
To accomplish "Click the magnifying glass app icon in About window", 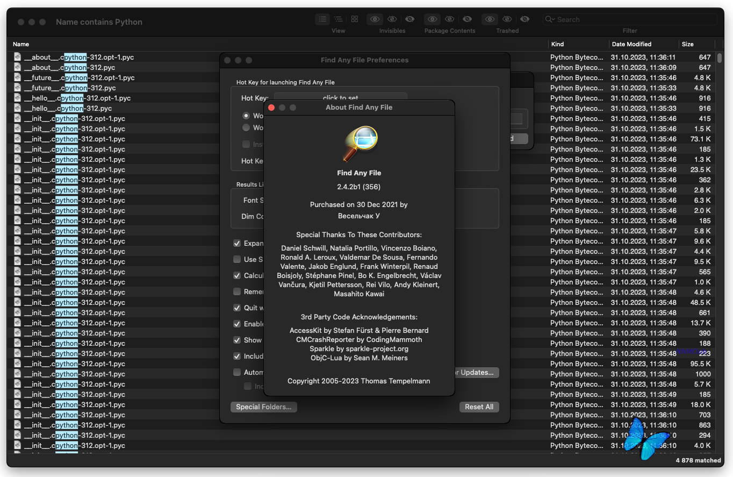I will click(360, 143).
